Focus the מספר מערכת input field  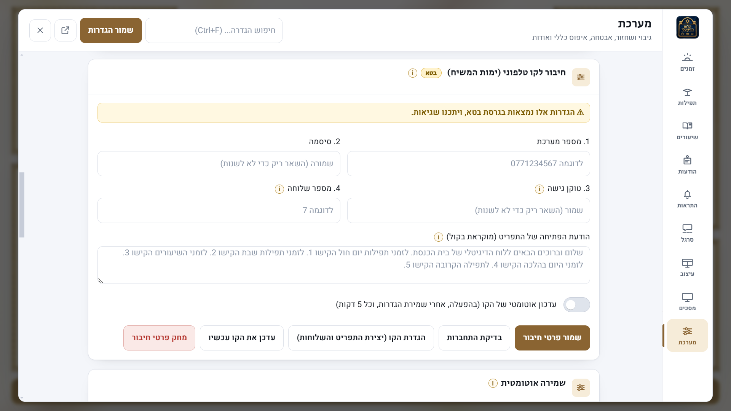click(x=468, y=164)
